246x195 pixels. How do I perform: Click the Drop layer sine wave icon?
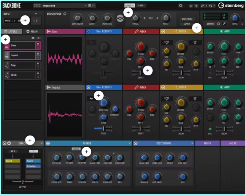7,67
